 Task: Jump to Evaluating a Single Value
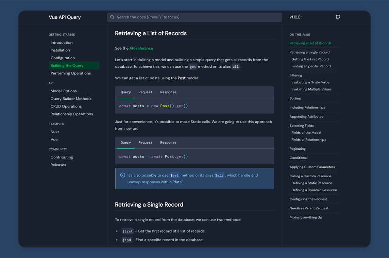click(310, 82)
